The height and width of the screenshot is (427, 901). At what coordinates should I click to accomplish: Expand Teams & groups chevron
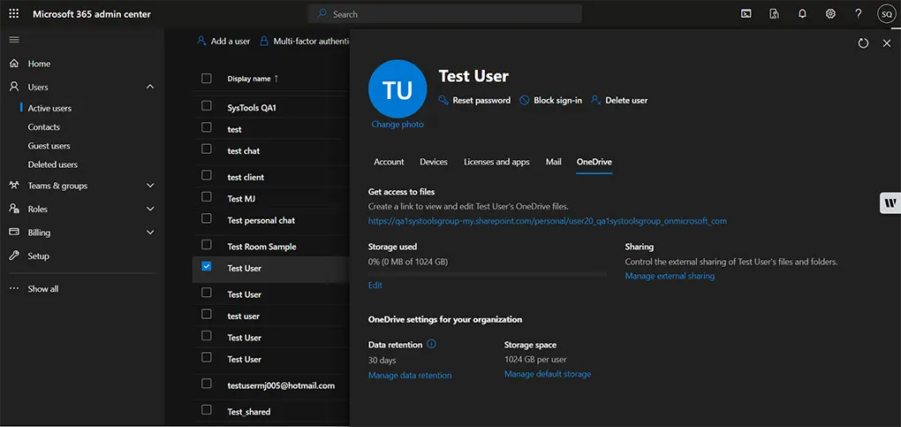(150, 186)
